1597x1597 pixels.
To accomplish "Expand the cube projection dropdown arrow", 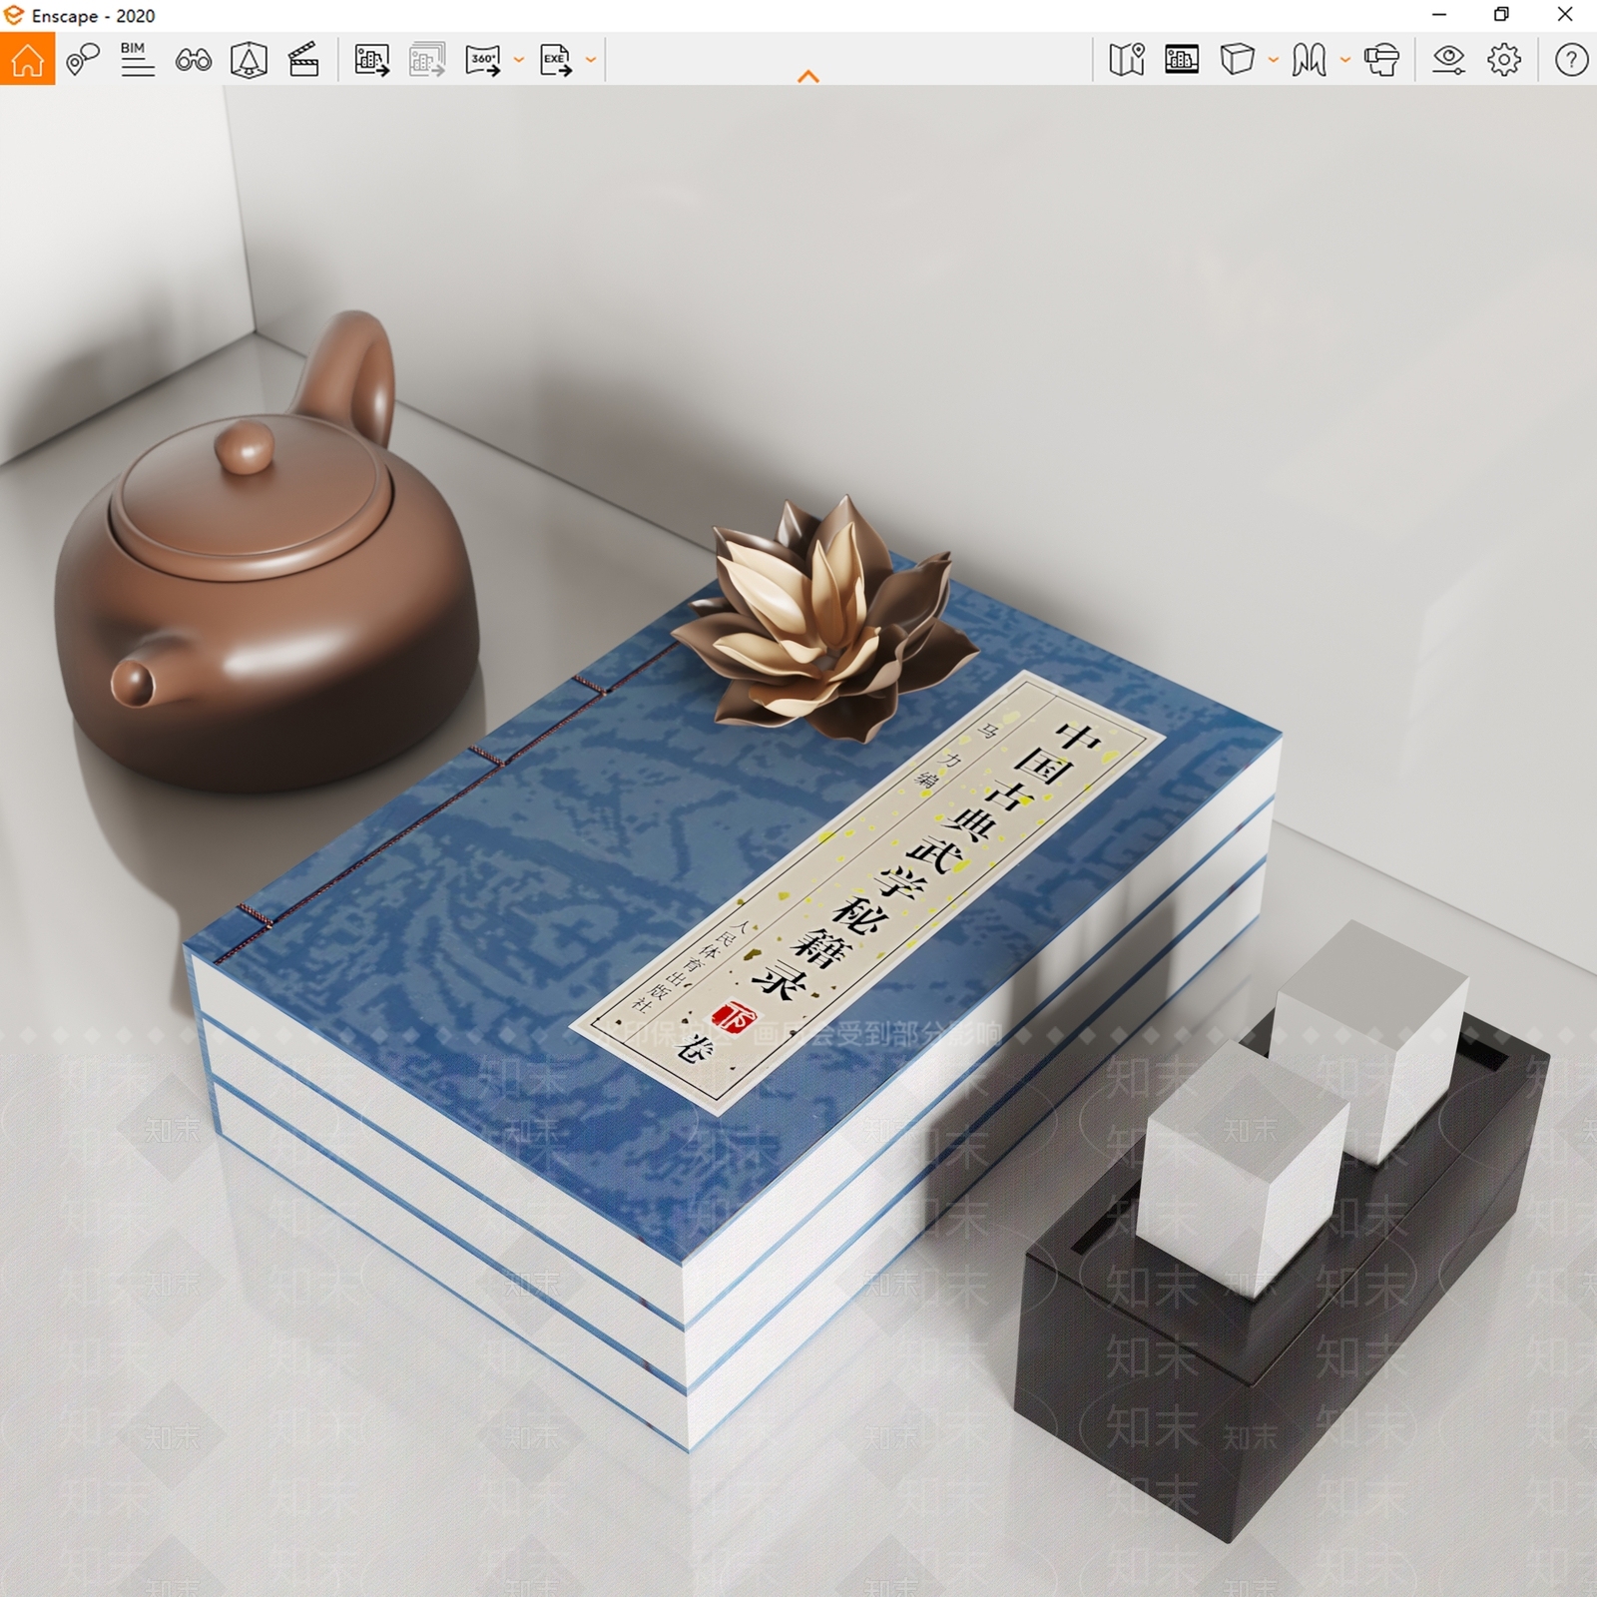I will pos(1274,60).
